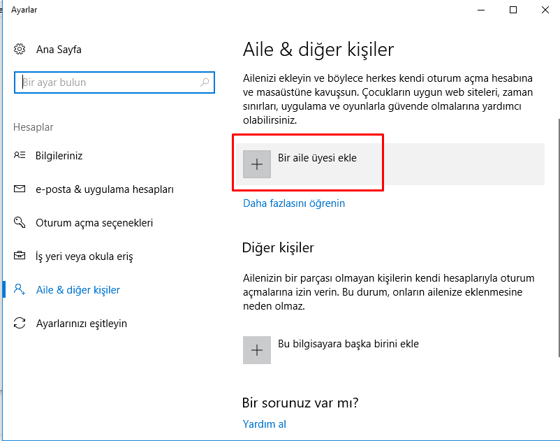
Task: Minimize the Ayarlar window
Action: (481, 10)
